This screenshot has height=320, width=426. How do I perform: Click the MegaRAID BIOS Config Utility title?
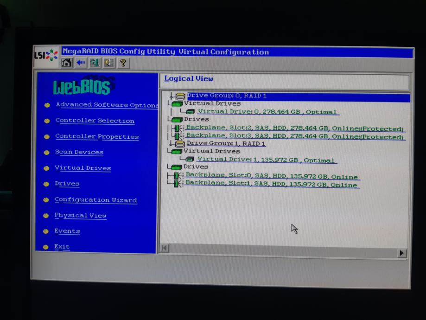tap(166, 51)
